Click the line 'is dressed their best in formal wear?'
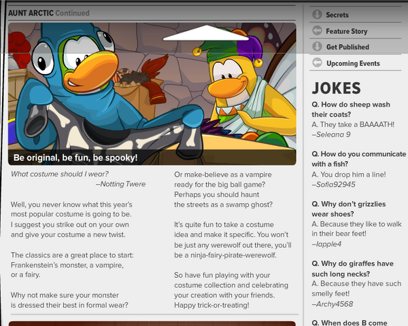 point(69,305)
